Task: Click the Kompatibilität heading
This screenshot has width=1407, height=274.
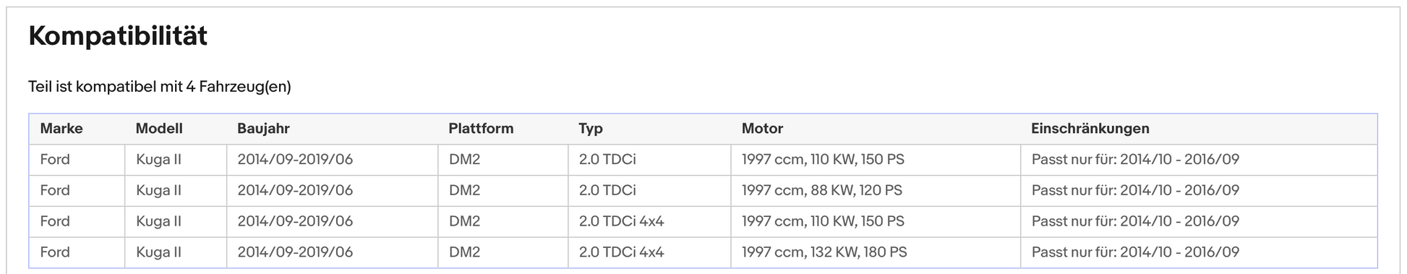Action: 118,36
